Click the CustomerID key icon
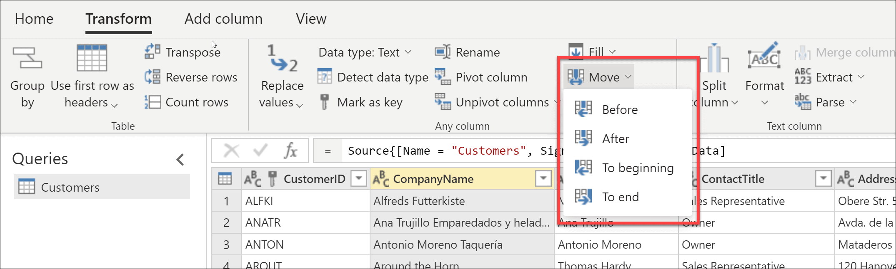This screenshot has height=269, width=896. [x=273, y=179]
